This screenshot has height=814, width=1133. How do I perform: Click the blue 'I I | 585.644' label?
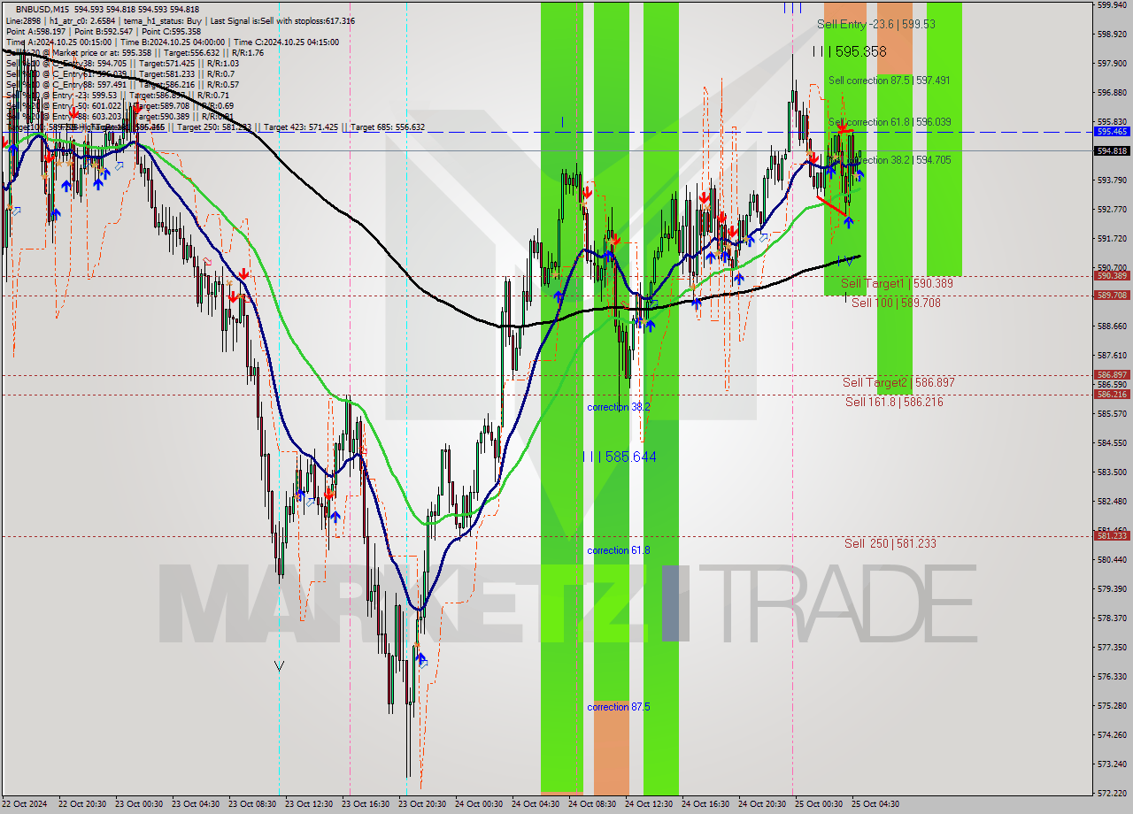(620, 457)
